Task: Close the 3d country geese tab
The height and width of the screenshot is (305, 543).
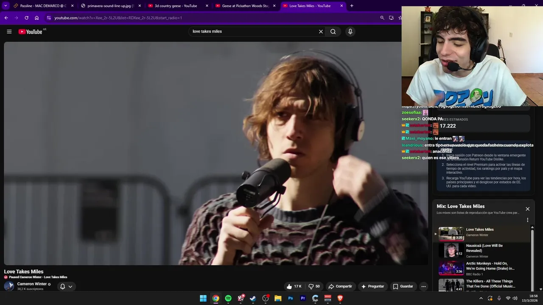Action: click(x=207, y=6)
